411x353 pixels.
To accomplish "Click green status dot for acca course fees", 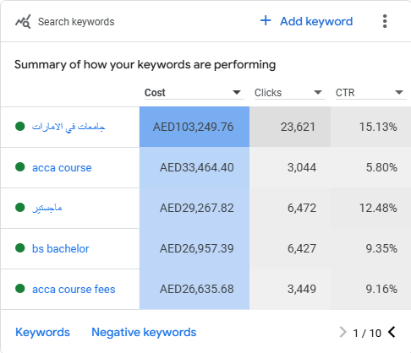I will 20,289.
